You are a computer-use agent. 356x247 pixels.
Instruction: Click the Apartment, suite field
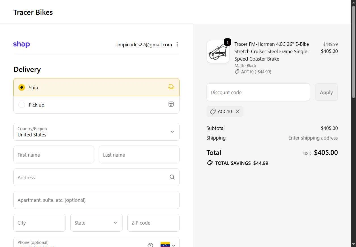[x=96, y=200]
